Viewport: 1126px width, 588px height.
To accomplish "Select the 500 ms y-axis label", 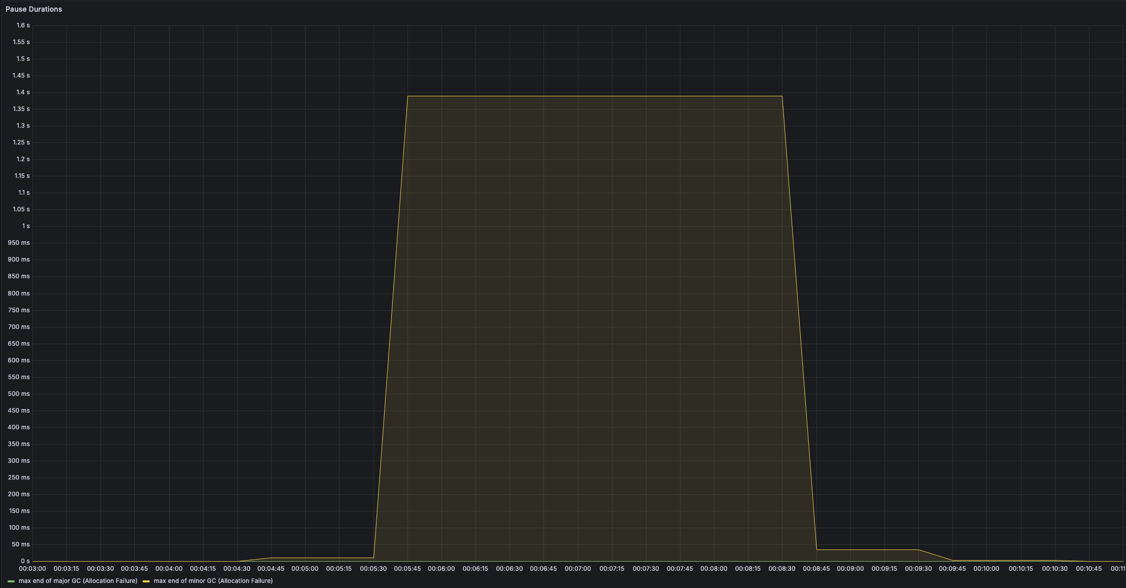I will (x=19, y=394).
